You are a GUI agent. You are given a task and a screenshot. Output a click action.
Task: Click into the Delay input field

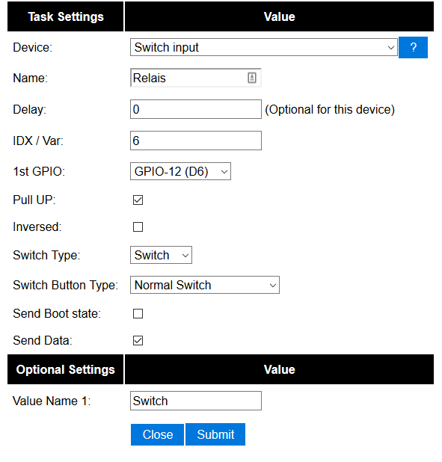coord(196,109)
